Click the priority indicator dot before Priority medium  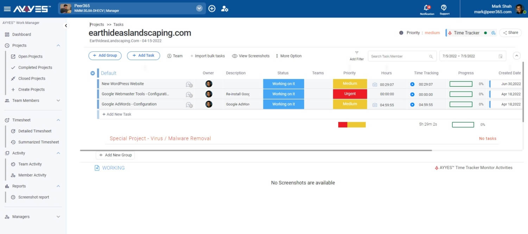coord(402,32)
